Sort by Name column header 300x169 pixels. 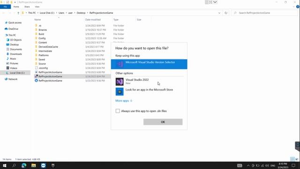(x=37, y=20)
